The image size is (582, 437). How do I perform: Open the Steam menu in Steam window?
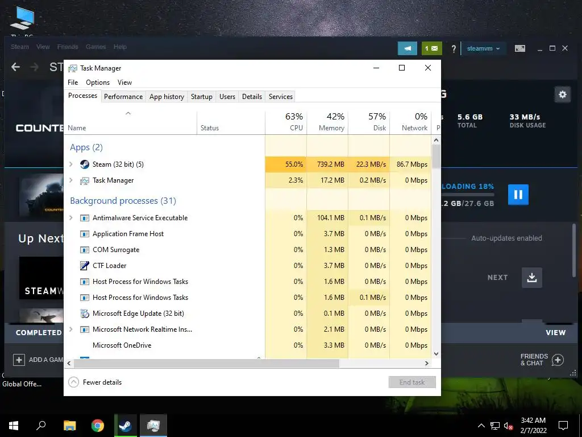(x=20, y=47)
